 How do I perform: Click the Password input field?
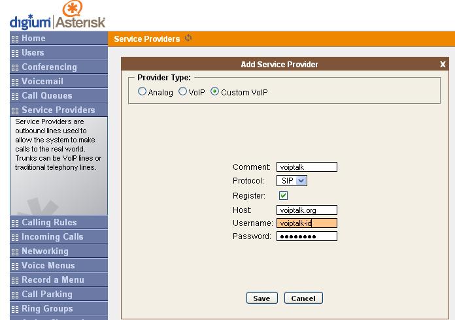307,236
